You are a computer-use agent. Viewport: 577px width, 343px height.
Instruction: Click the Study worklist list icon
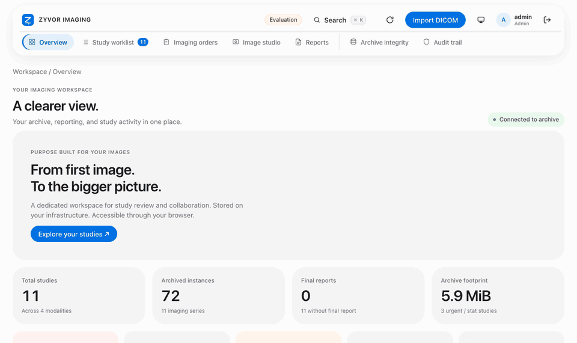tap(86, 42)
